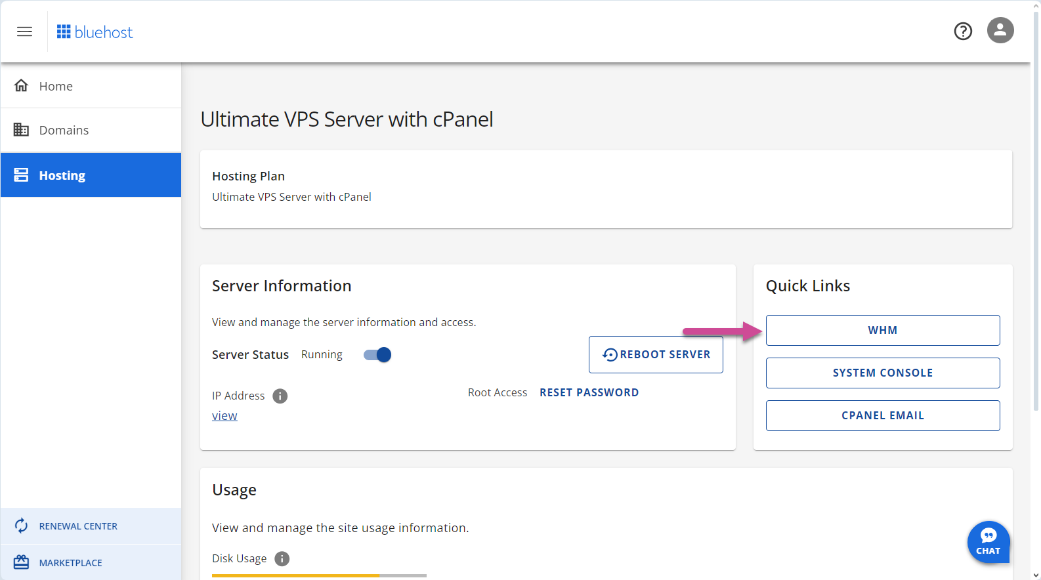Click the Marketplace icon
Image resolution: width=1041 pixels, height=580 pixels.
21,562
